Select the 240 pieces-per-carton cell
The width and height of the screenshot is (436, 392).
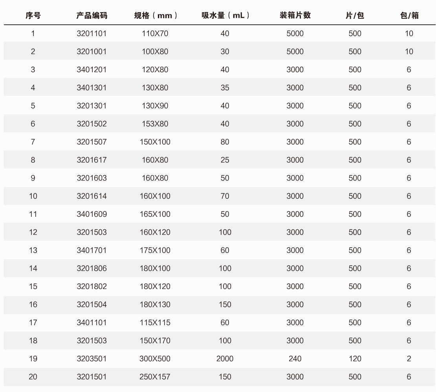click(x=295, y=359)
